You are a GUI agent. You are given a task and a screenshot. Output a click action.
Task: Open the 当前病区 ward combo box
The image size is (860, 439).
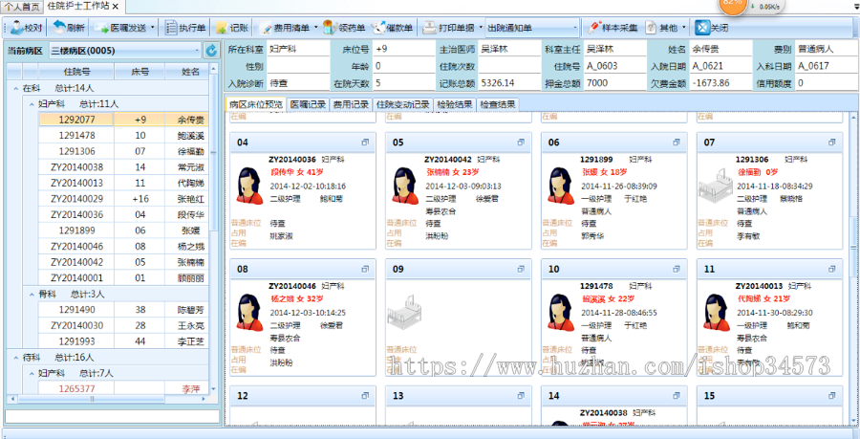click(x=125, y=51)
